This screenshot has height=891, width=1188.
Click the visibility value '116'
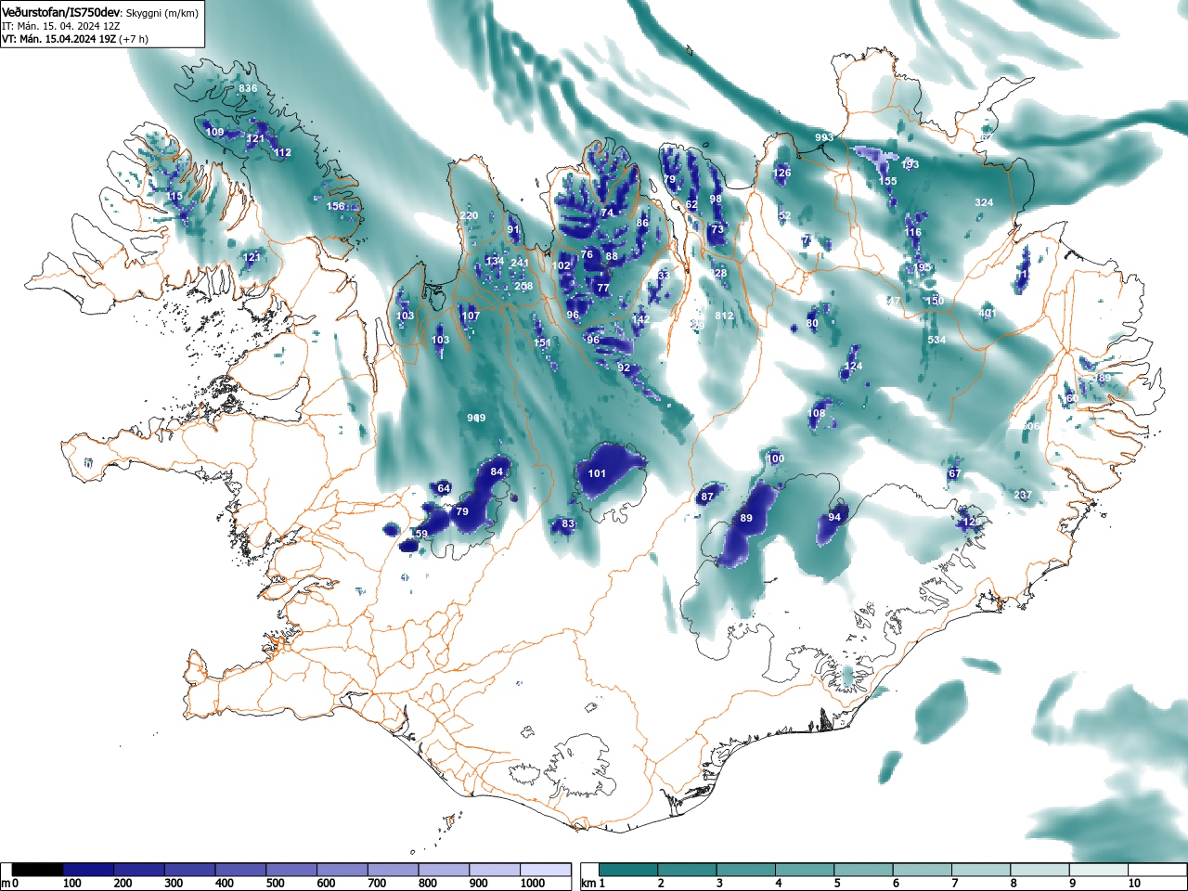(913, 233)
